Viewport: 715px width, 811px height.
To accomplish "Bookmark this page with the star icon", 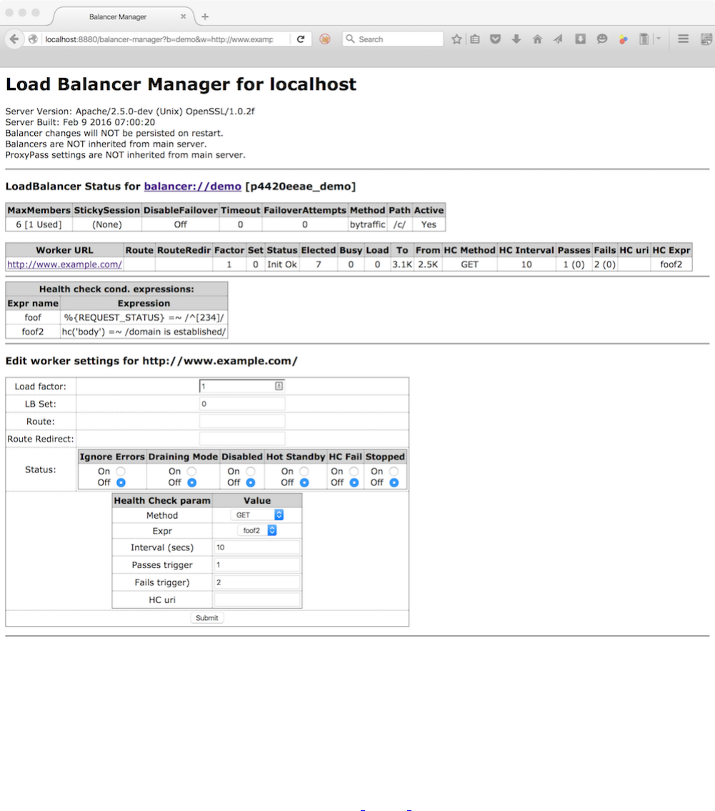I will (456, 39).
